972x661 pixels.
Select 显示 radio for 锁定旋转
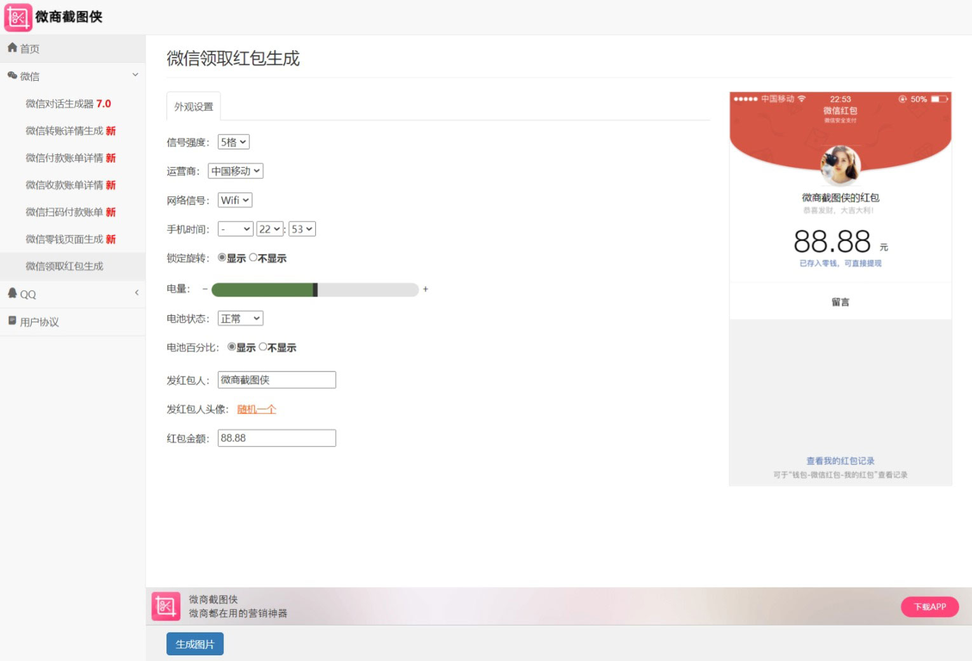click(222, 257)
